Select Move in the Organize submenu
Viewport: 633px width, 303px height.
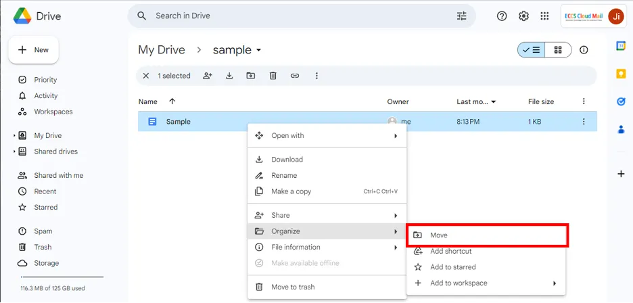tap(487, 235)
